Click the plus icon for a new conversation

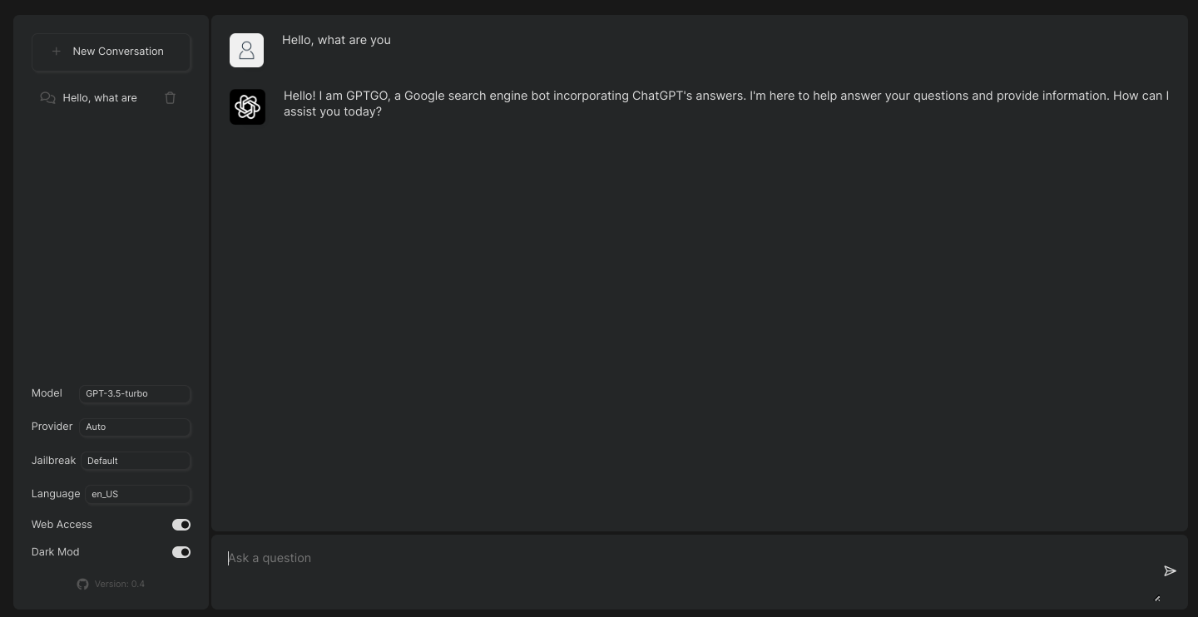click(56, 52)
